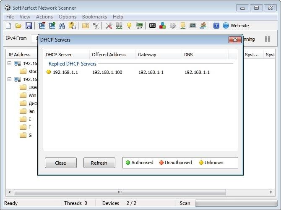
Task: Sort by Offered Address column header
Action: [112, 55]
